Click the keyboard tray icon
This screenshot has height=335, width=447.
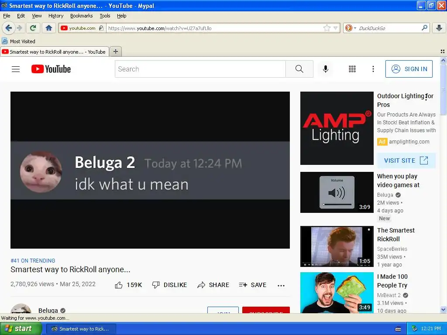398,329
